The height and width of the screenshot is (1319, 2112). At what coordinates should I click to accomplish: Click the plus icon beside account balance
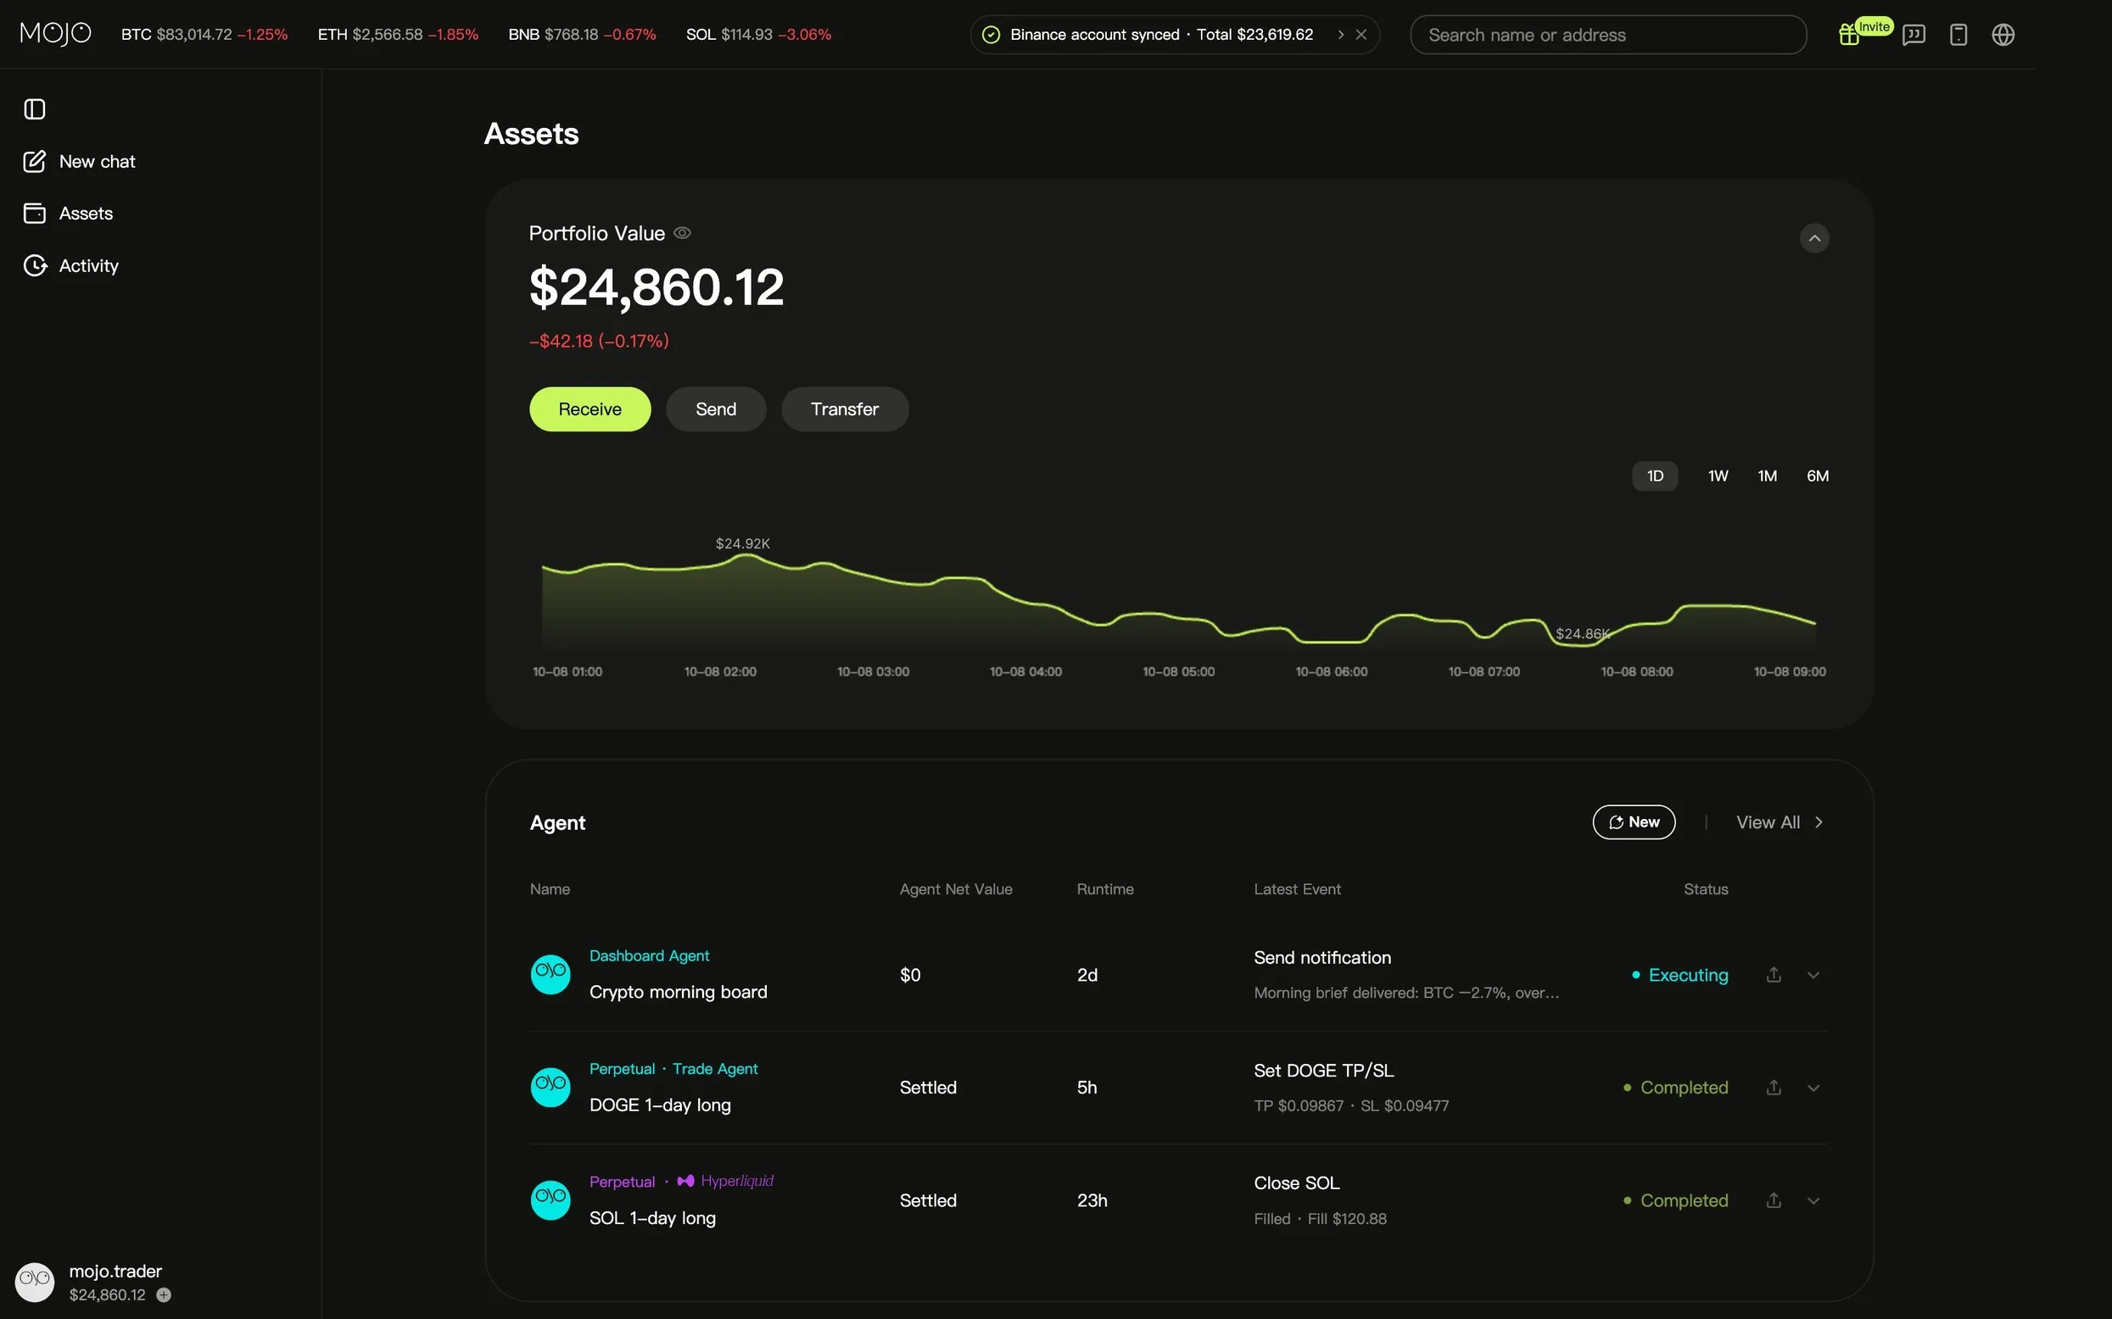[163, 1294]
